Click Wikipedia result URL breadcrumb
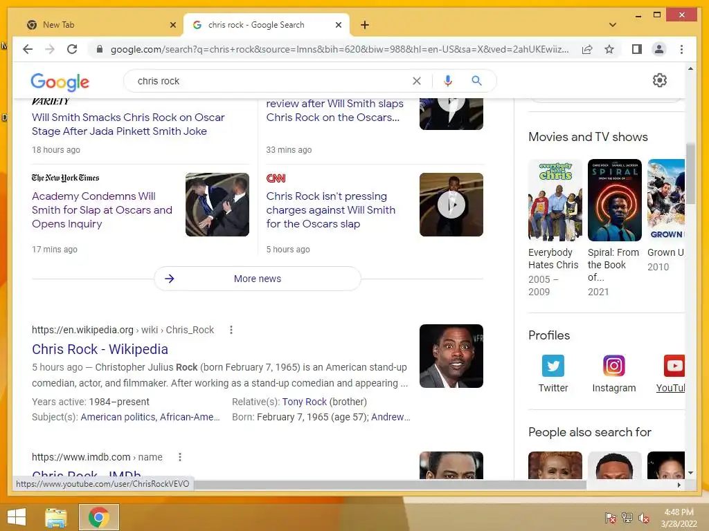 (x=123, y=330)
